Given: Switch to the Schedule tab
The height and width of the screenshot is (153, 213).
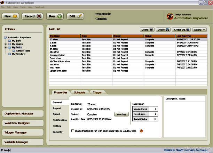Looking at the screenshot, I should click(x=79, y=92).
